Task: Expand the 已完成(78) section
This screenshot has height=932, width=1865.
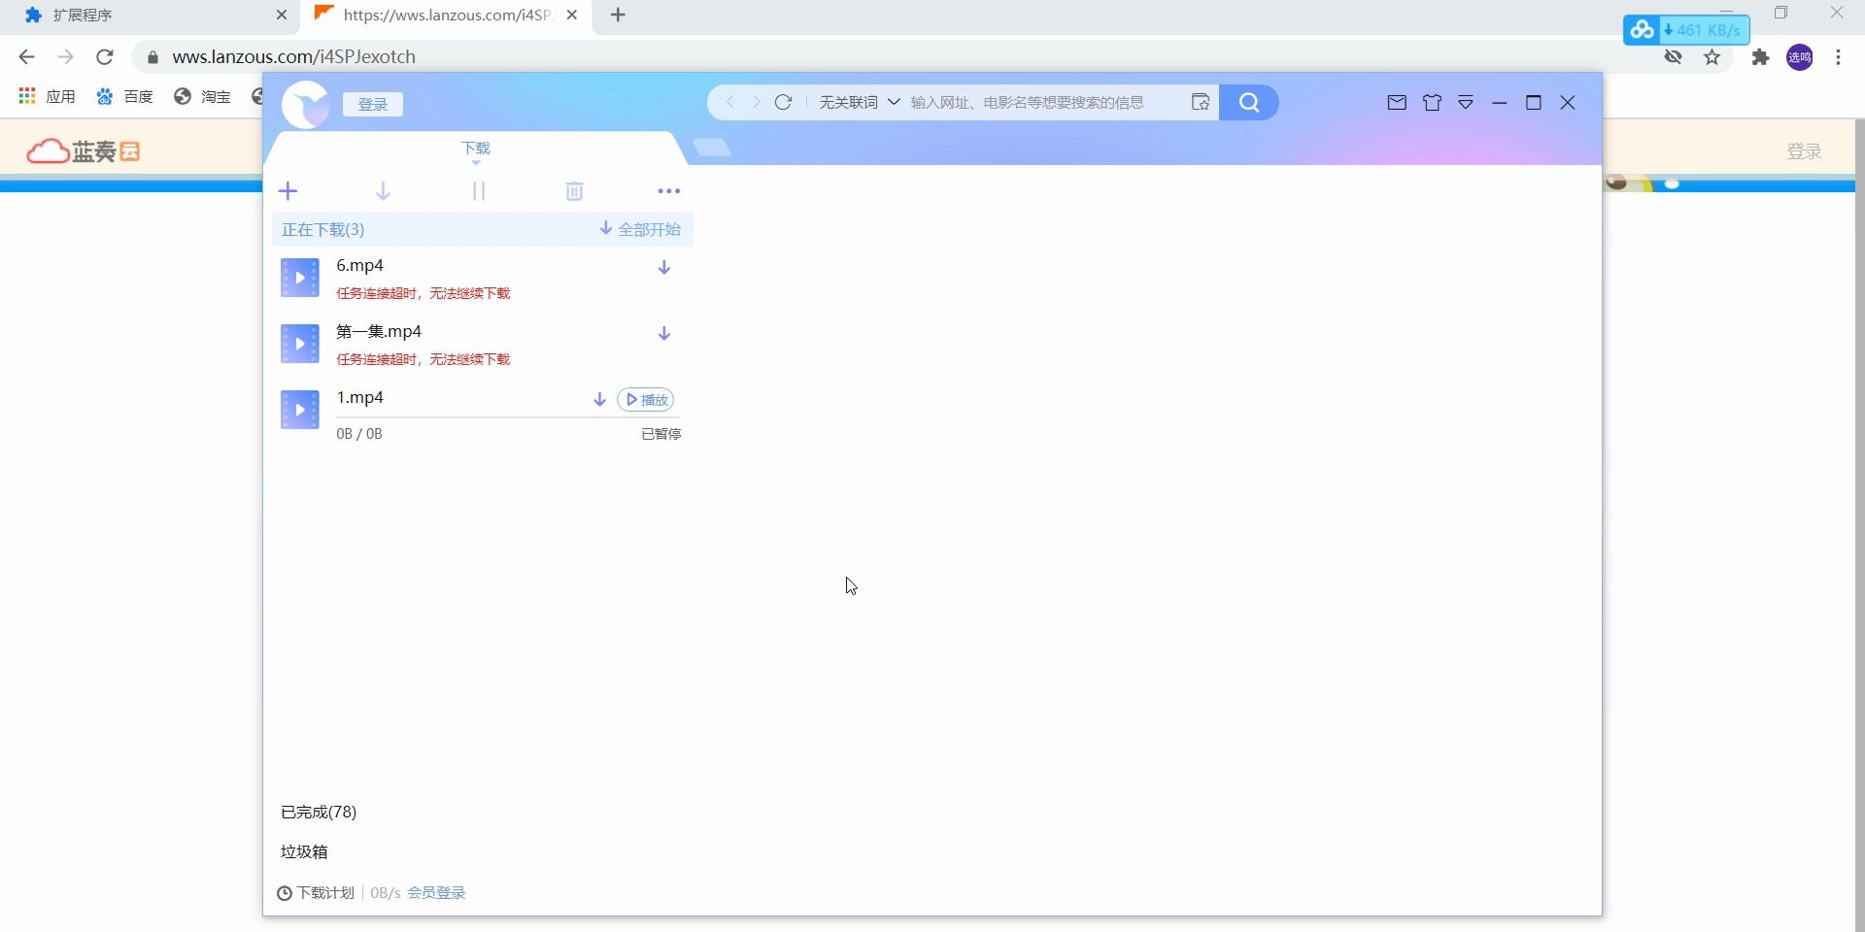Action: click(x=319, y=812)
